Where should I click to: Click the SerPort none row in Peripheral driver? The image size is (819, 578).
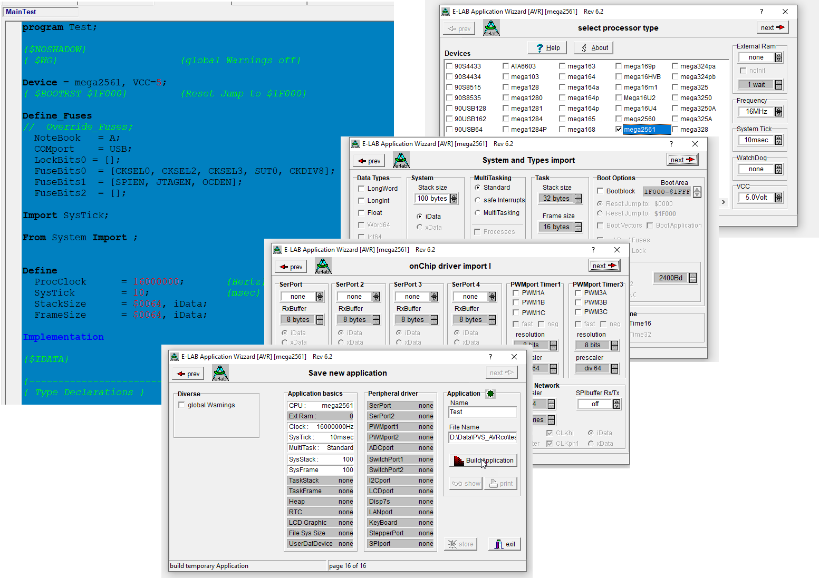401,406
